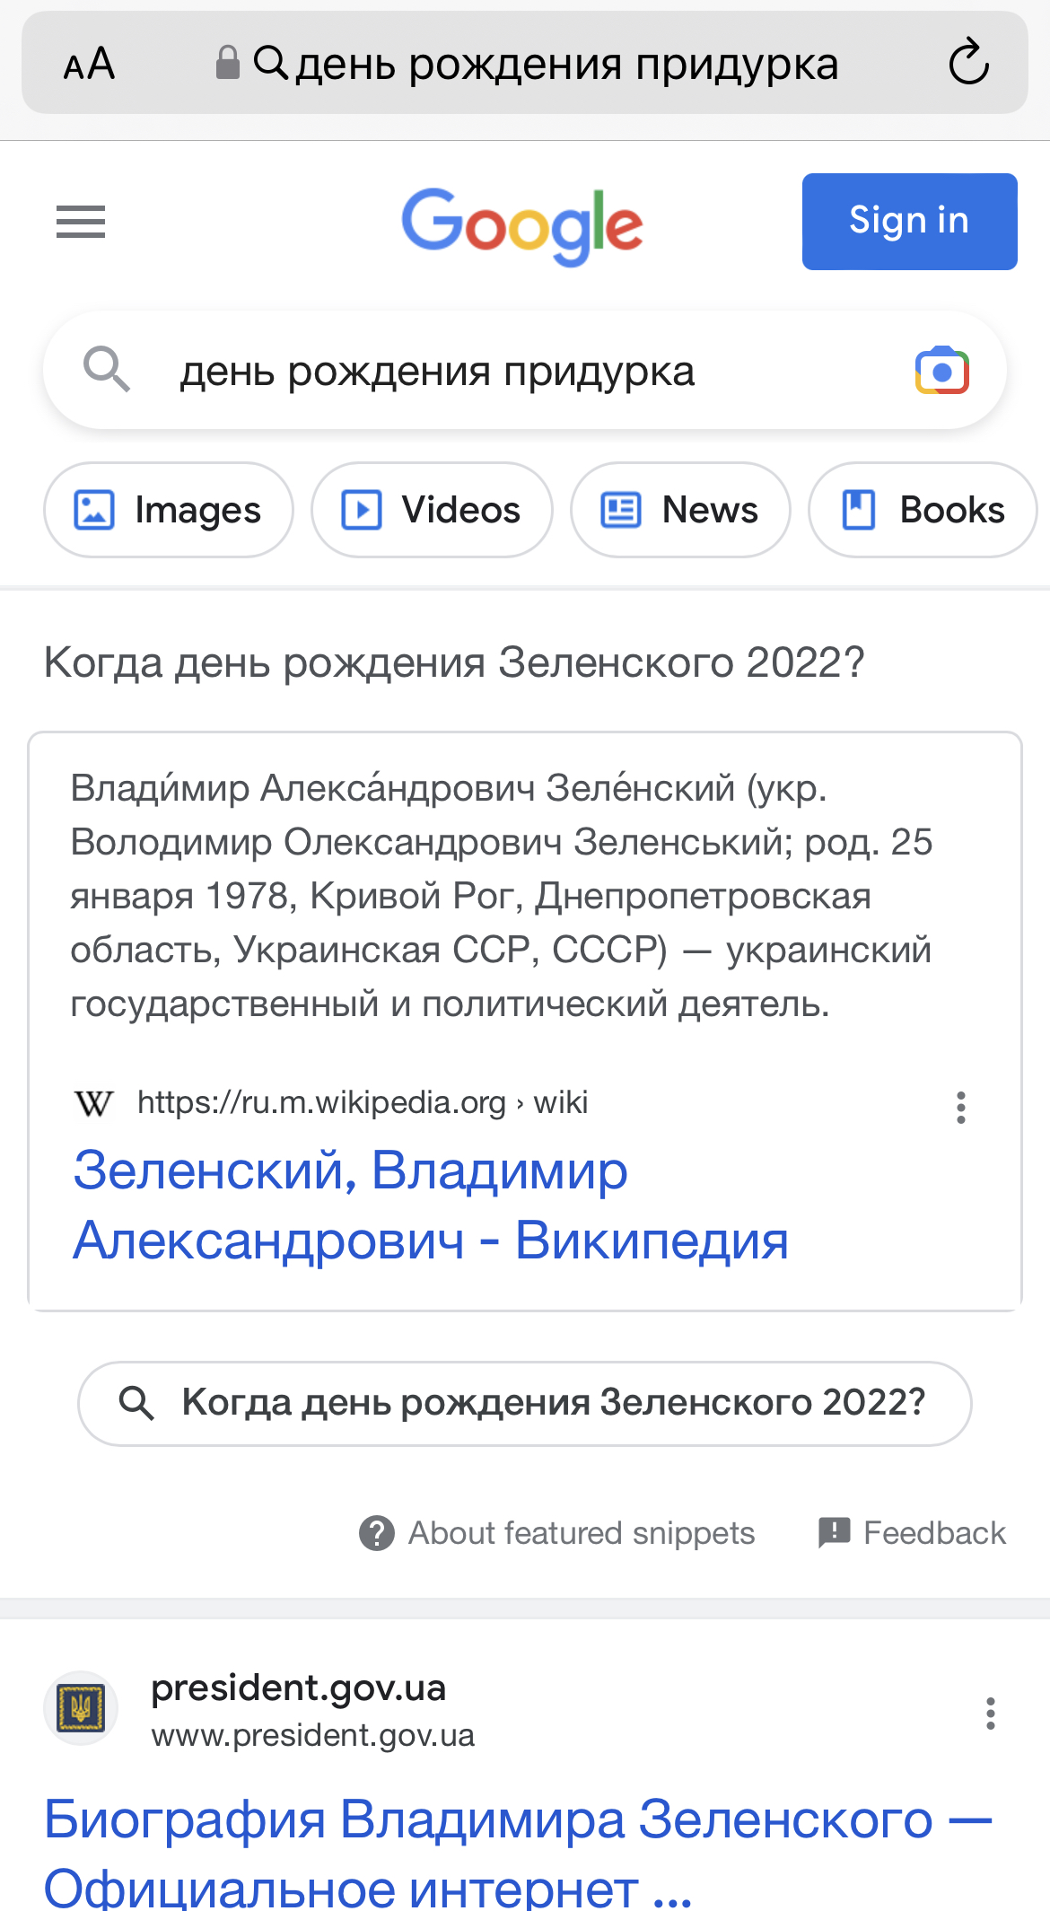Switch to the Images tab
The height and width of the screenshot is (1911, 1050).
[169, 510]
